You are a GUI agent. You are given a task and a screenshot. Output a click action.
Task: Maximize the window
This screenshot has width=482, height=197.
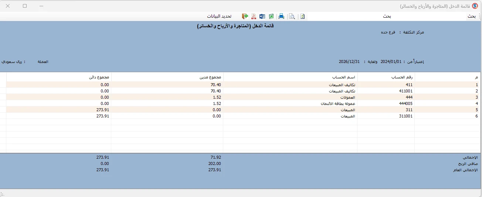coord(25,6)
